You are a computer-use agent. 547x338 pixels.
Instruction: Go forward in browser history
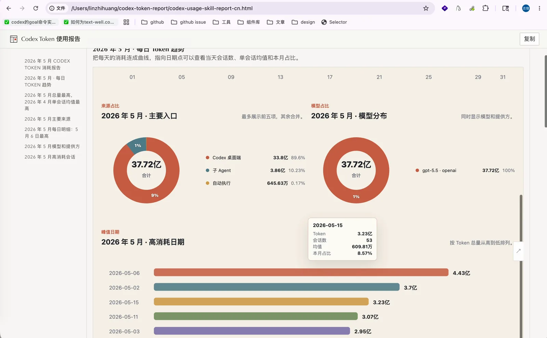pyautogui.click(x=22, y=8)
